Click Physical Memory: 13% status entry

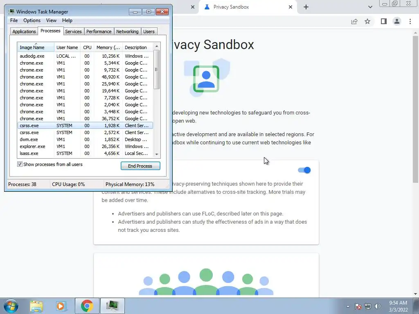[x=130, y=184]
